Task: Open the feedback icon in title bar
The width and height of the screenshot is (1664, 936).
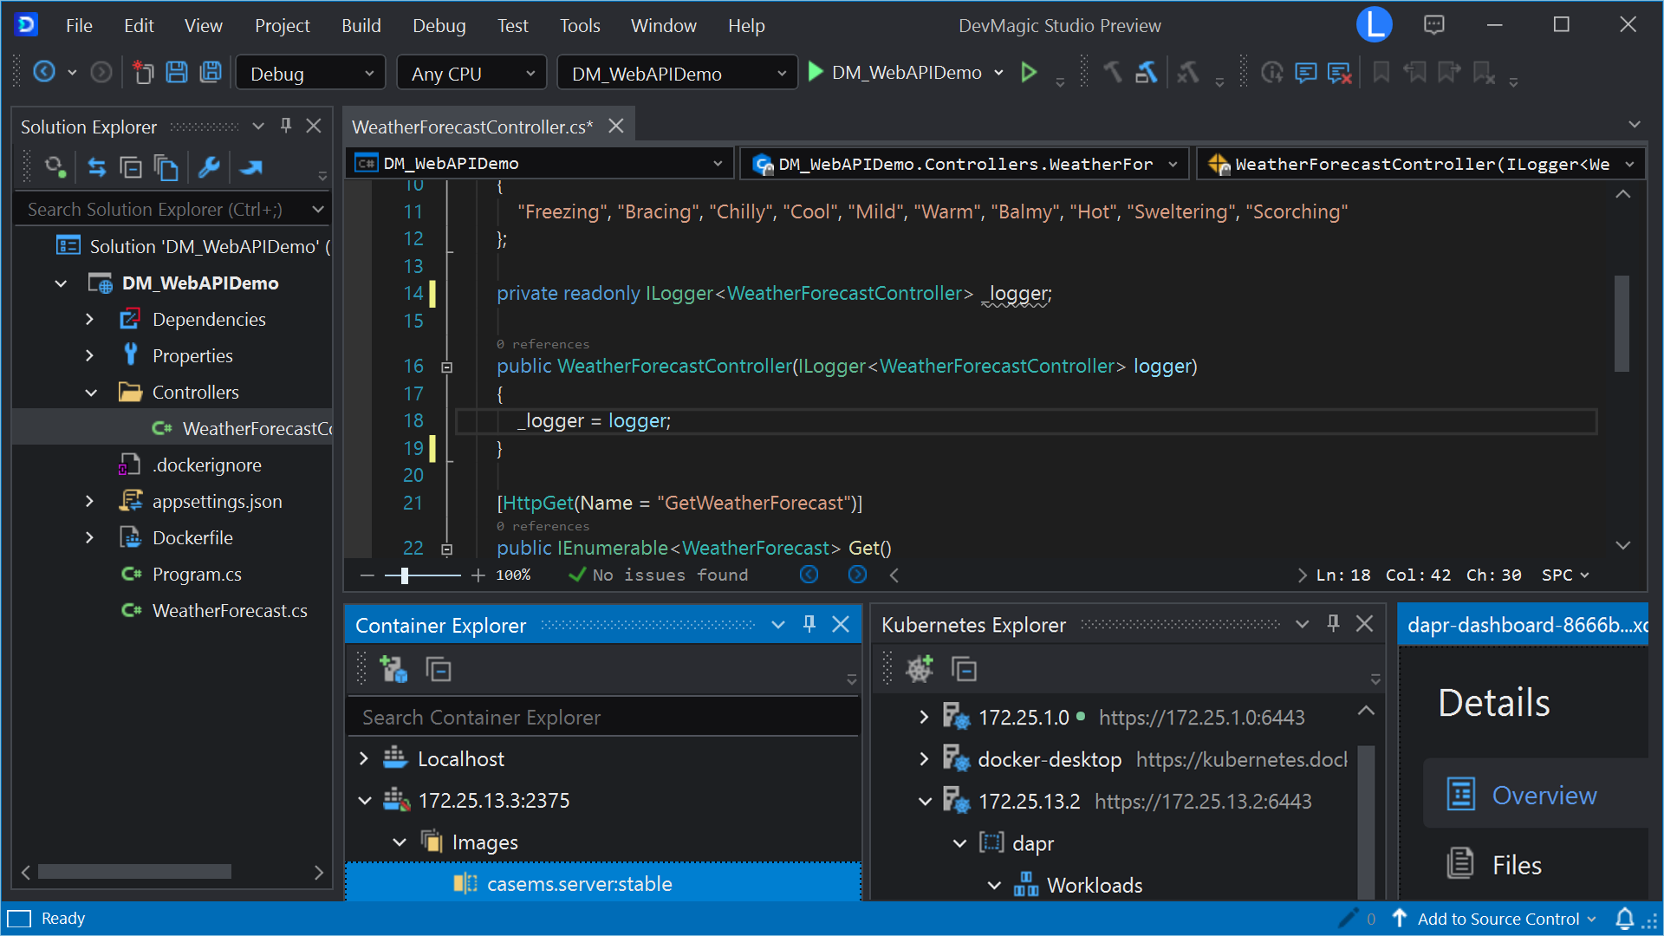Action: [1434, 25]
